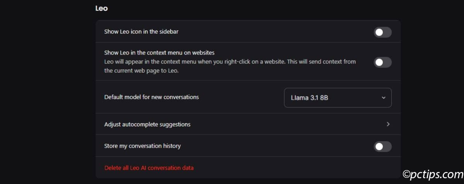Select 'Show Leo in the context menu on websites' title

coord(159,53)
